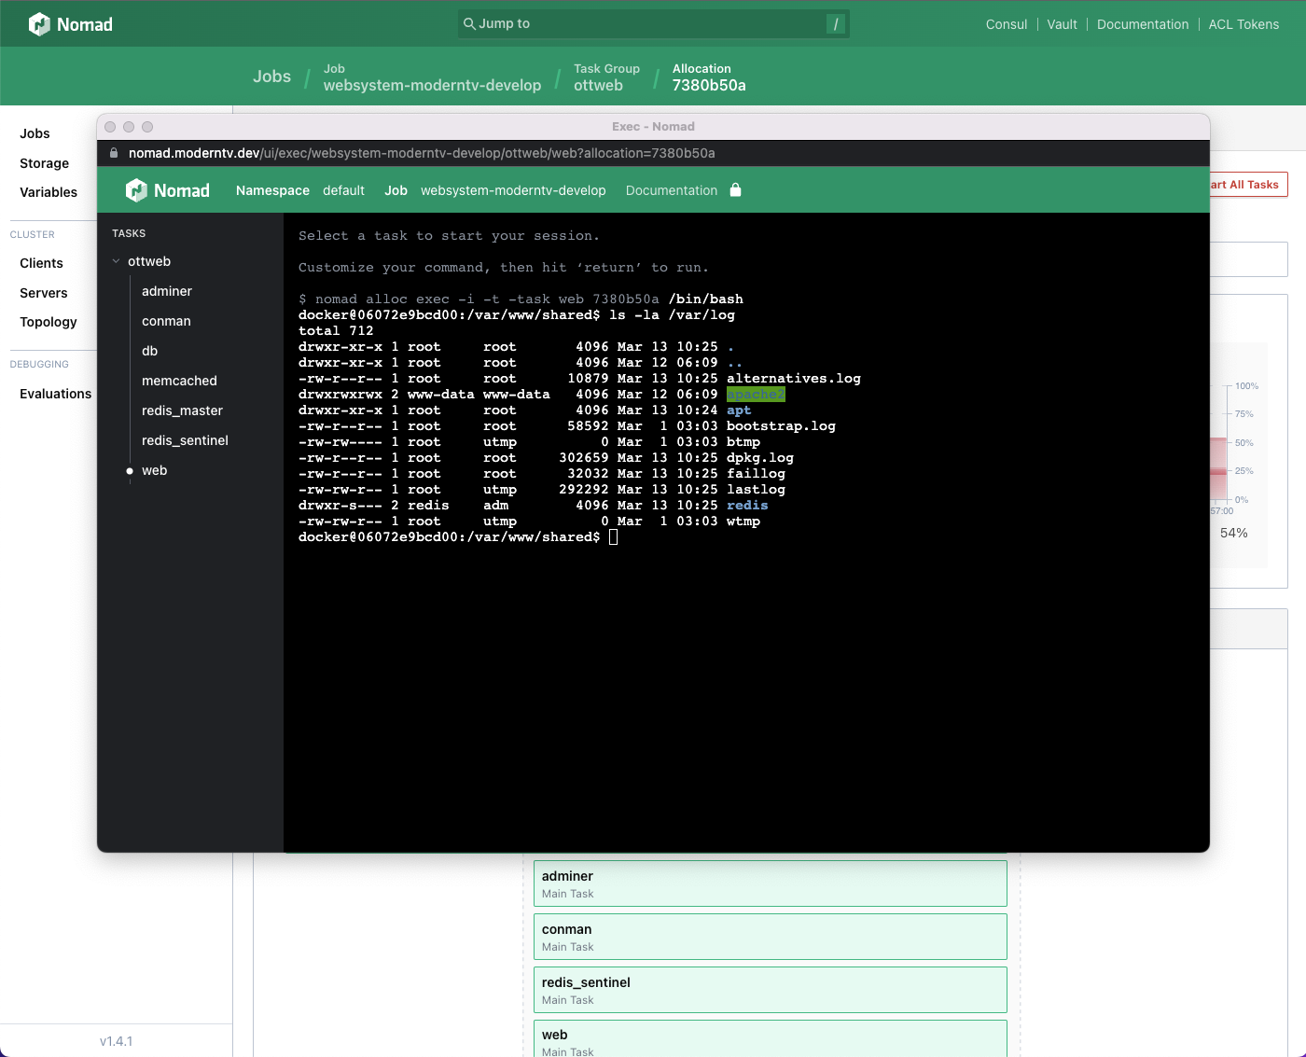
Task: Select the redis_master task in the Exec sidebar
Action: [x=182, y=410]
